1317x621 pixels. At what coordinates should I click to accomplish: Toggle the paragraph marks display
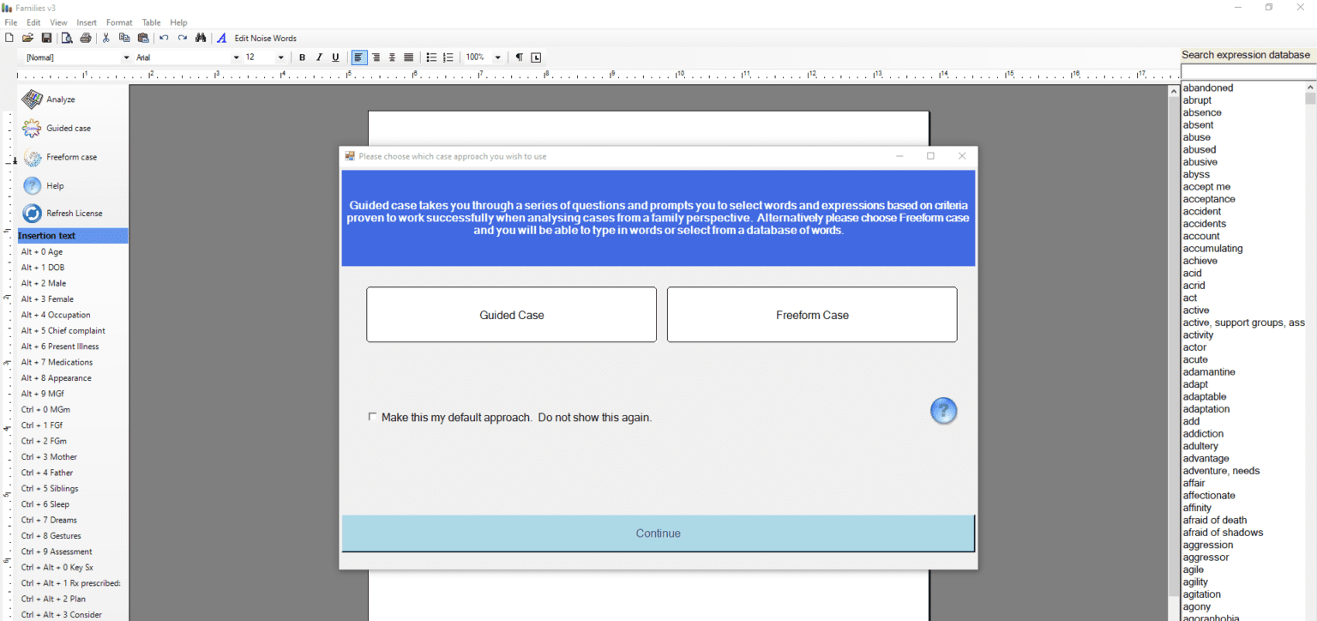(x=519, y=57)
